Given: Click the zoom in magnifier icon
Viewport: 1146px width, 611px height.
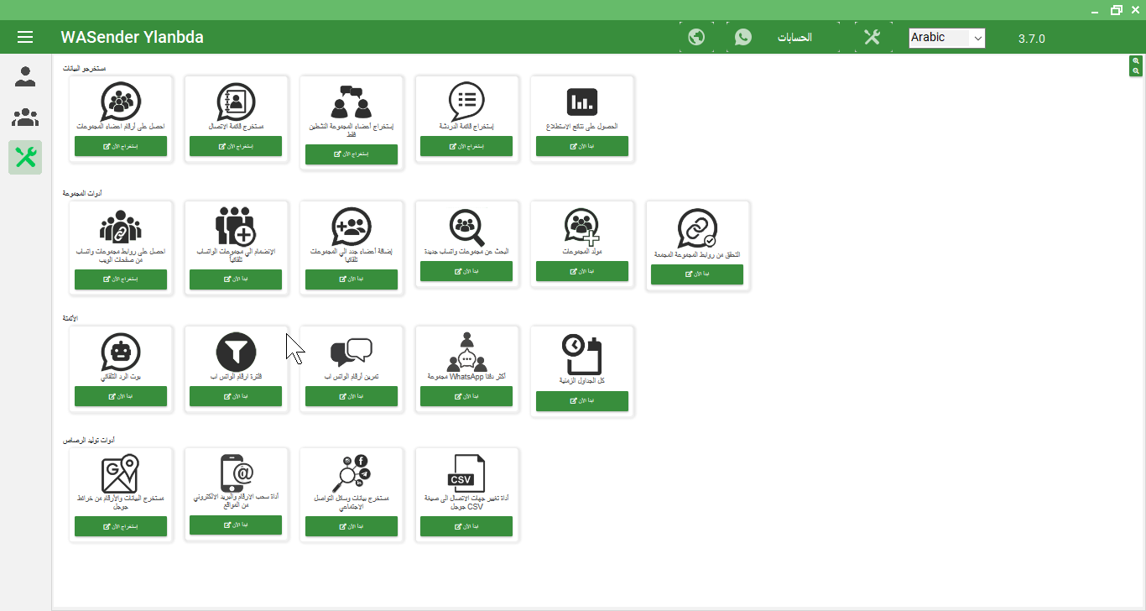Looking at the screenshot, I should (1136, 61).
